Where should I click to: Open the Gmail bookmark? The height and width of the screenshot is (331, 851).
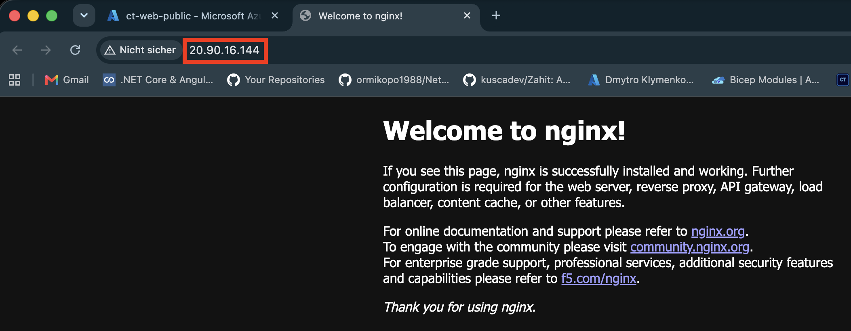pos(67,80)
